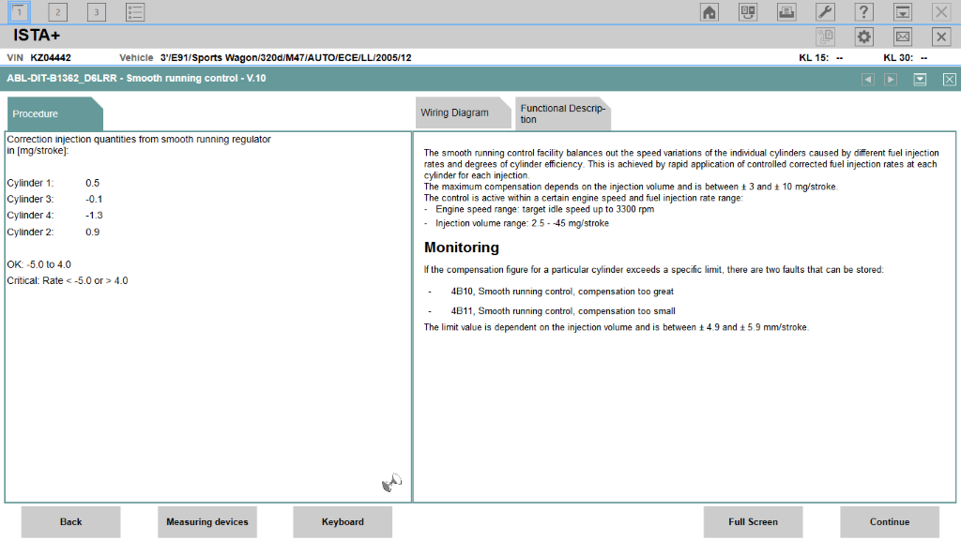Click the hourglass icon in procedure panel
961x540 pixels.
[x=391, y=483]
